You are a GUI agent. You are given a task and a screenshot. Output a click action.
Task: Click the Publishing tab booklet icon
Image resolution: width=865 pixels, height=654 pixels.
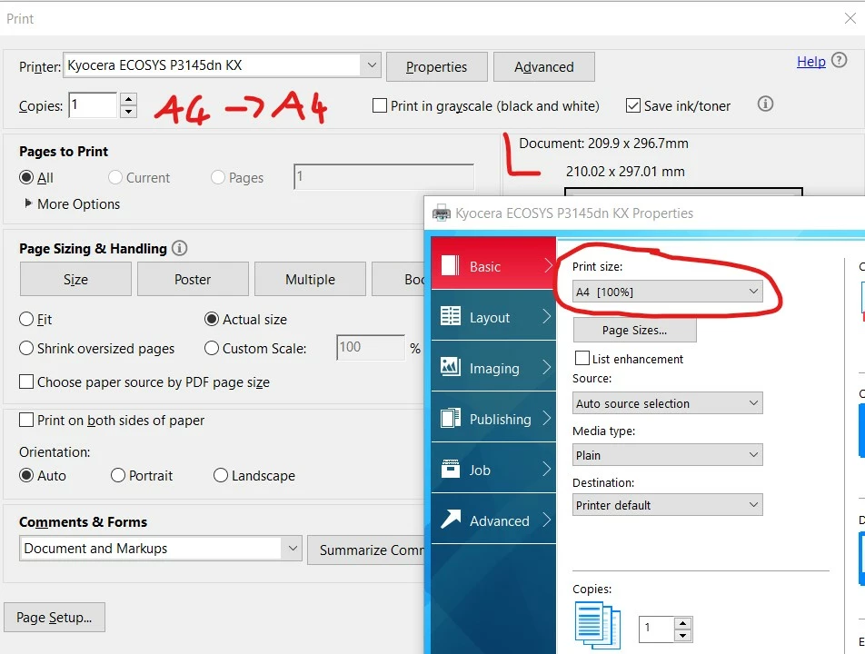(450, 418)
